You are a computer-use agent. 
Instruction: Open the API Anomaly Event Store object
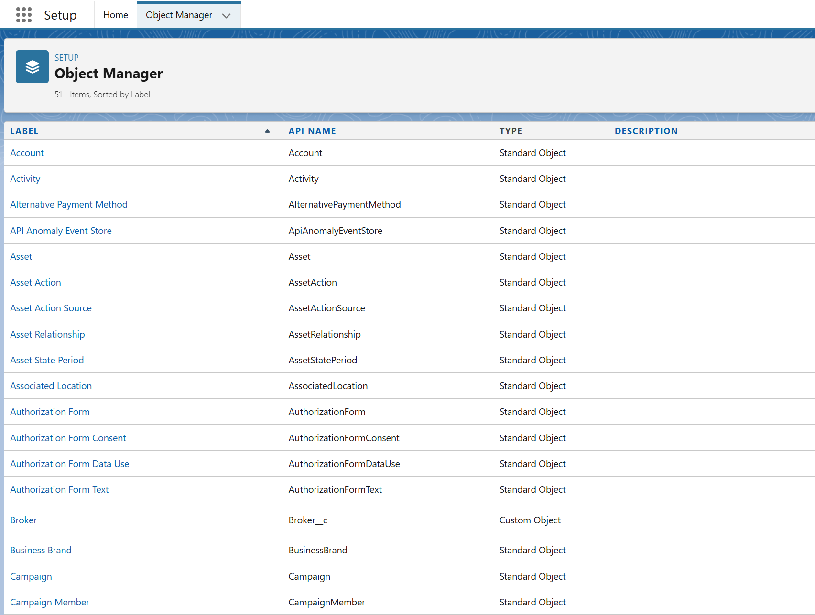pos(61,231)
